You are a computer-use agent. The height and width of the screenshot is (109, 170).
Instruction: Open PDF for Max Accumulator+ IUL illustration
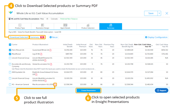(x=55, y=85)
